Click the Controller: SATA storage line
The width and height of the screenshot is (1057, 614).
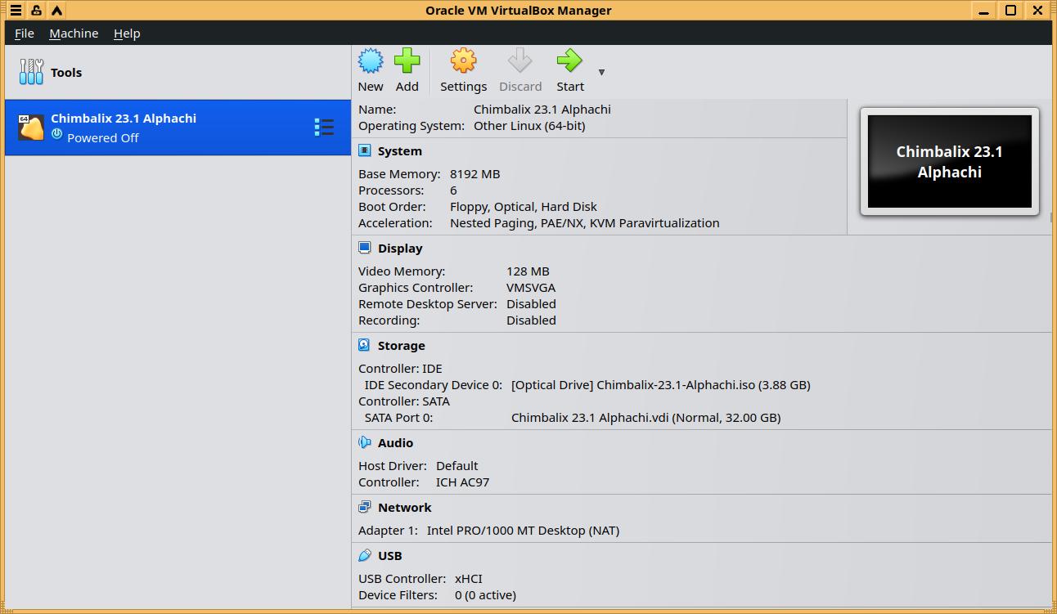click(404, 401)
